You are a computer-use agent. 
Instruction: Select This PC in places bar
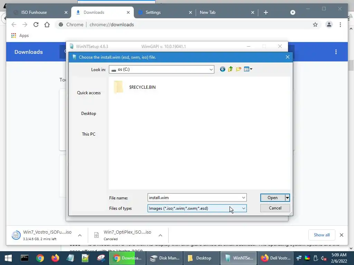[88, 134]
